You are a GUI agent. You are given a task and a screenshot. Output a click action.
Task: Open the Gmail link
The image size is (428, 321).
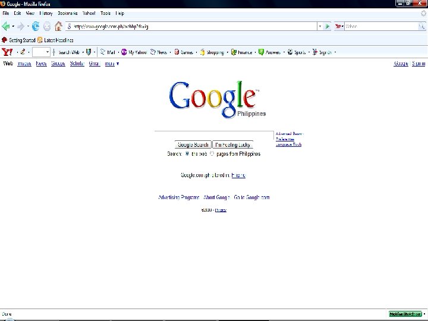95,64
